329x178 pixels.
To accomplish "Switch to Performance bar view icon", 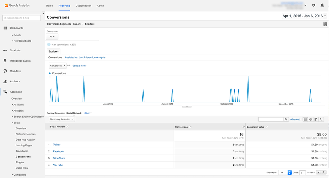I will point(316,119).
